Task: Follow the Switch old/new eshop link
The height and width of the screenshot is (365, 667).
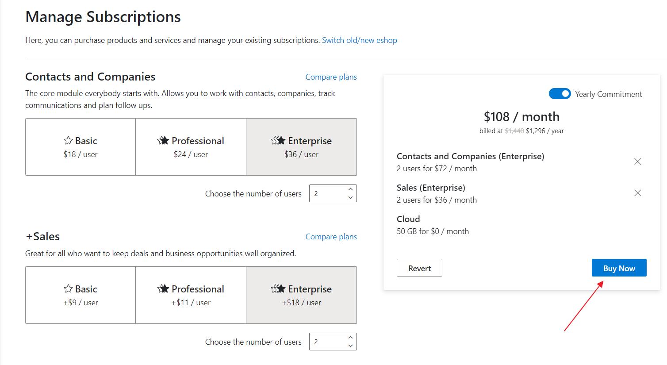Action: click(x=360, y=40)
